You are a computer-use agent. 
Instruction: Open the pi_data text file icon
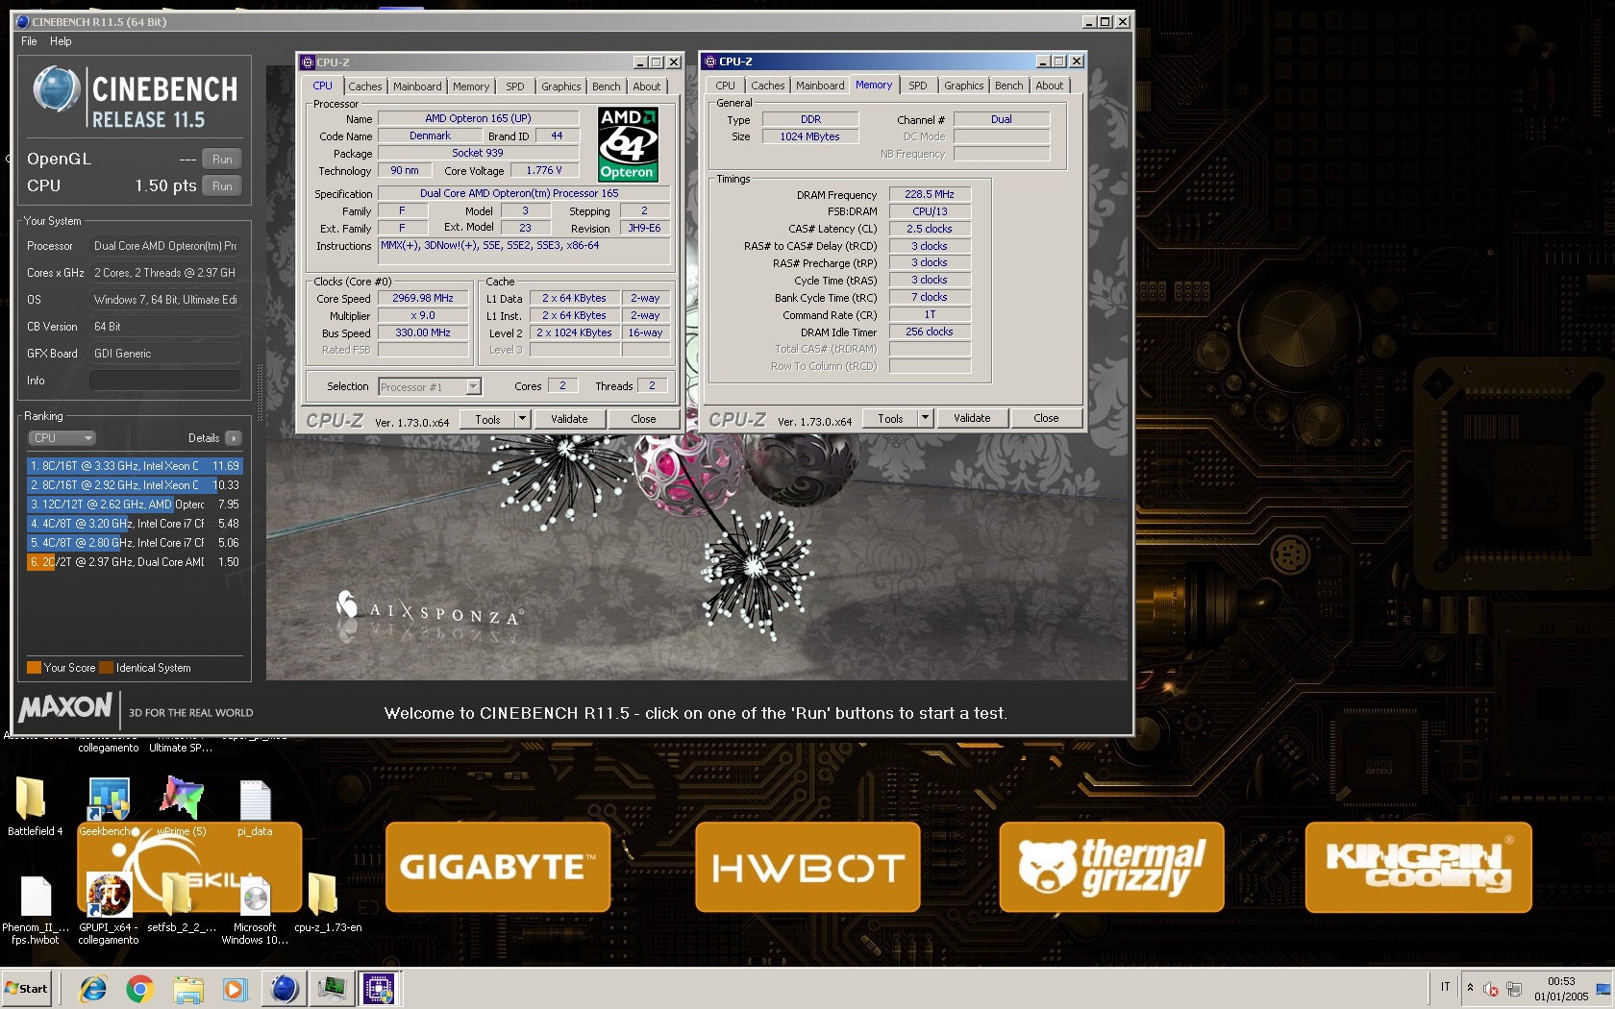point(255,799)
